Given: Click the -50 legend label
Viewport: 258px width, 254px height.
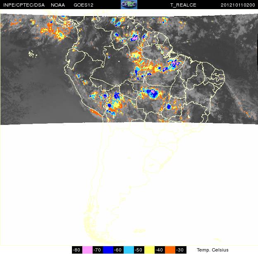Looking at the screenshot, I should click(139, 250).
